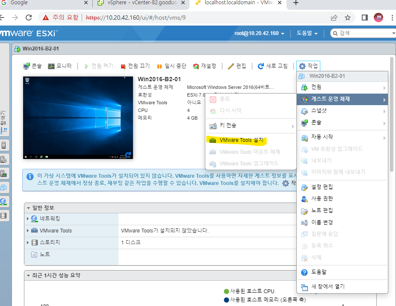The height and width of the screenshot is (306, 396).
Task: Choose 새 창에서 열기 open in new window
Action: coord(342,287)
